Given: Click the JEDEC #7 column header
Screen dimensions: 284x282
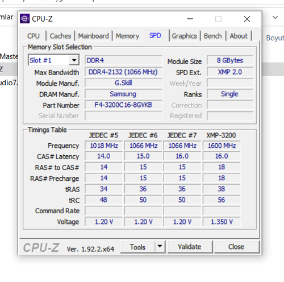Looking at the screenshot, I should (182, 135).
